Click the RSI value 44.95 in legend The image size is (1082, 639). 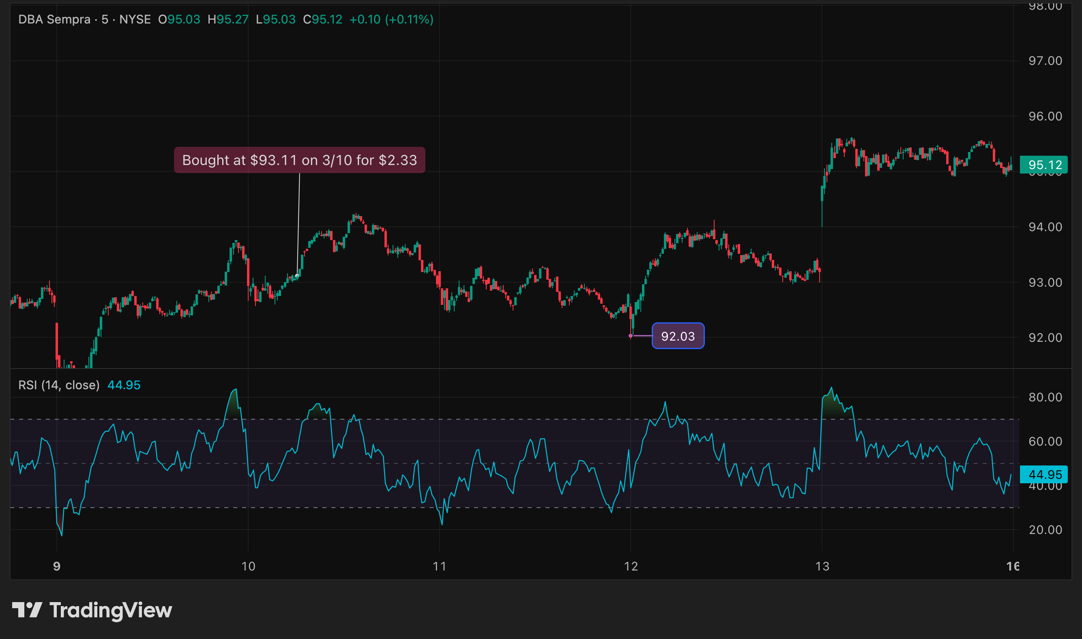click(124, 385)
